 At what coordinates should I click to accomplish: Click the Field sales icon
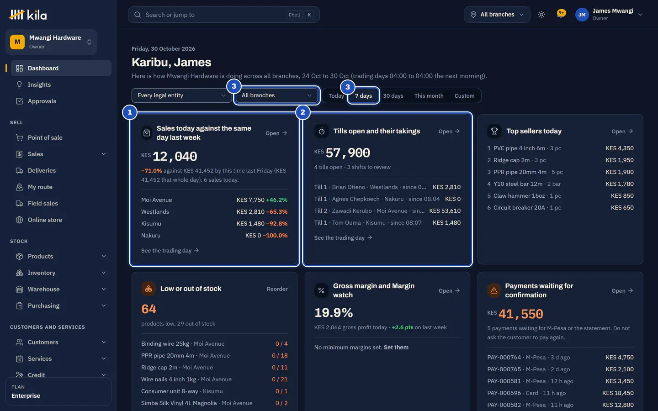tap(19, 203)
